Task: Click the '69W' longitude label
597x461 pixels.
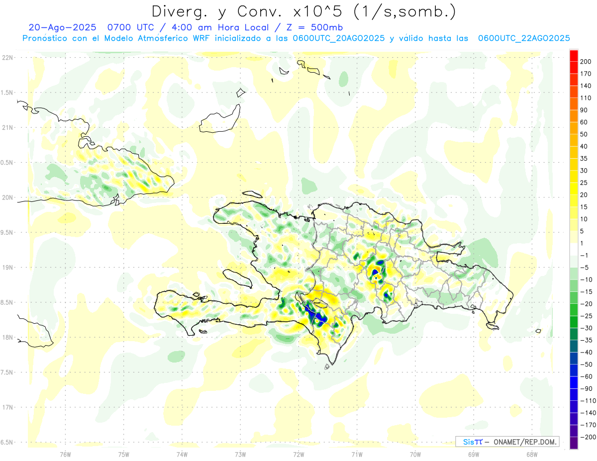Action: click(x=473, y=454)
